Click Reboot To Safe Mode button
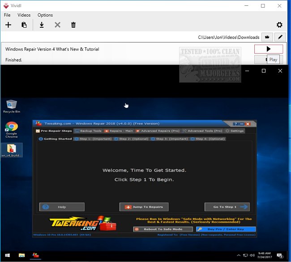 coord(163,229)
